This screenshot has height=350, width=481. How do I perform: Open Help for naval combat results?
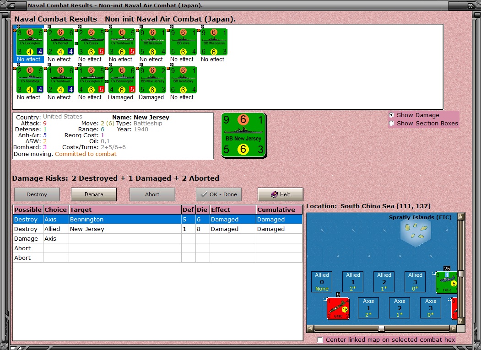click(x=281, y=194)
